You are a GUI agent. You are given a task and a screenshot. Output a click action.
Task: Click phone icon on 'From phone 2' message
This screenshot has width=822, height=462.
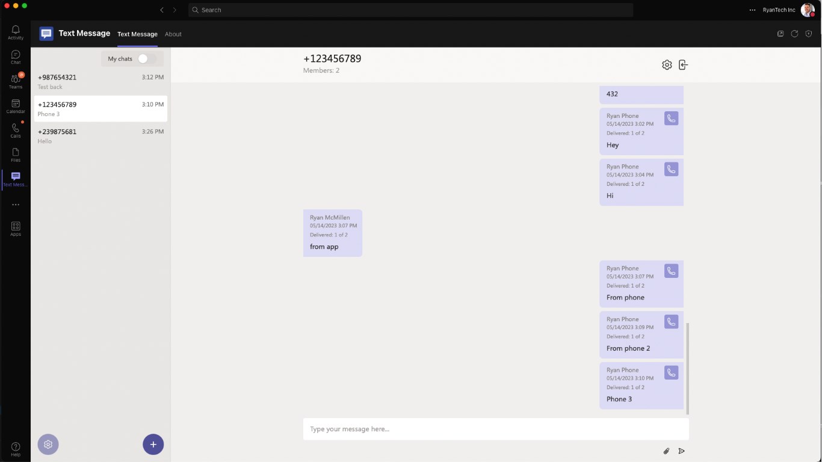(671, 322)
